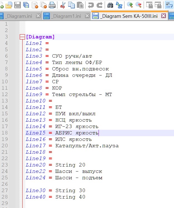Click the Line15 key name
The height and width of the screenshot is (208, 174).
[36, 133]
